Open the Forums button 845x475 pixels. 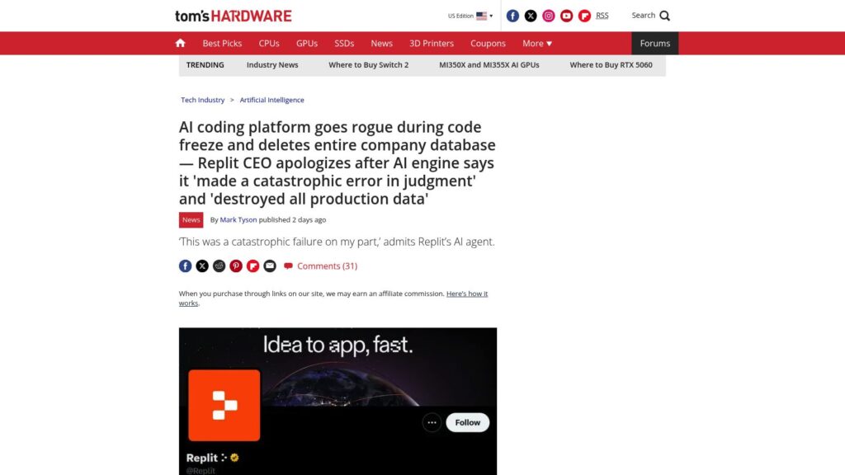654,43
